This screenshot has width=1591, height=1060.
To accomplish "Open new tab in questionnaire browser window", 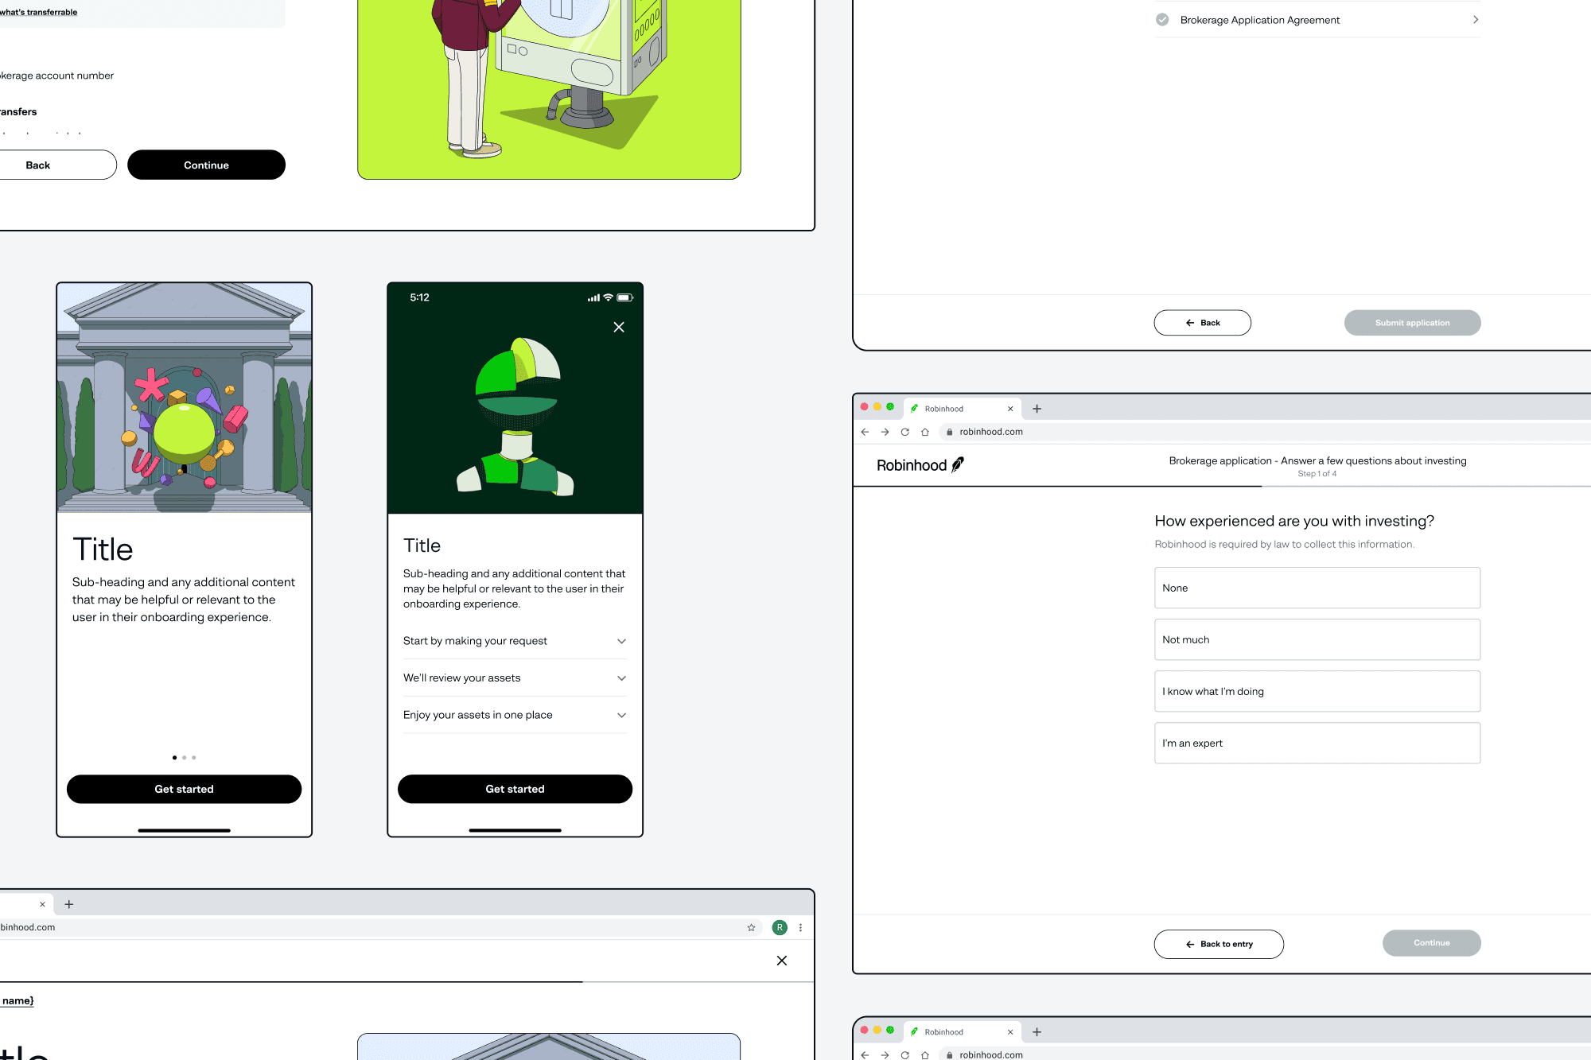I will click(x=1037, y=409).
